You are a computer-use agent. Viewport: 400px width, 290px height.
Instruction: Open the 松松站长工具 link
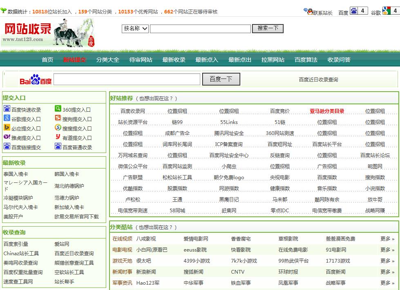click(x=177, y=177)
